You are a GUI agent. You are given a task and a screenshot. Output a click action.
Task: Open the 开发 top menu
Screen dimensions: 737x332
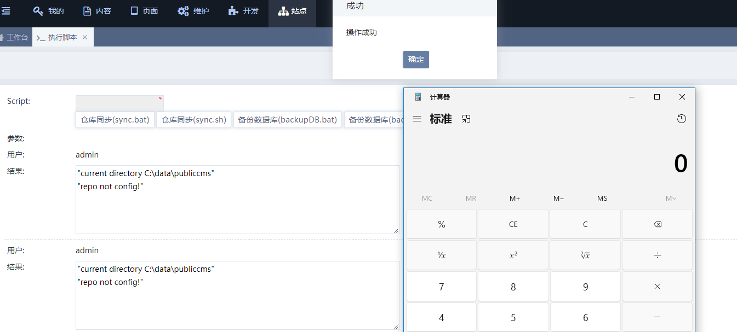coord(243,11)
